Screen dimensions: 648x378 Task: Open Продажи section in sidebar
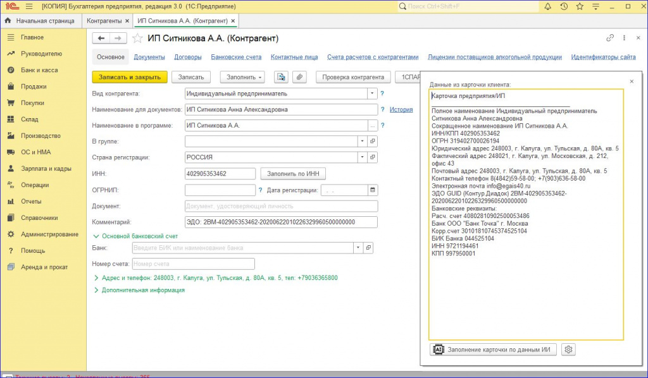(x=33, y=87)
